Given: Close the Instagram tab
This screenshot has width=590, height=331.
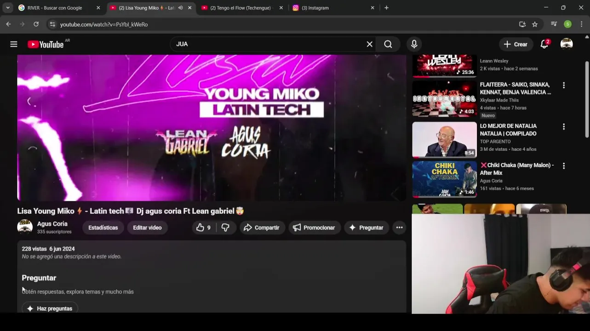Looking at the screenshot, I should coord(372,8).
